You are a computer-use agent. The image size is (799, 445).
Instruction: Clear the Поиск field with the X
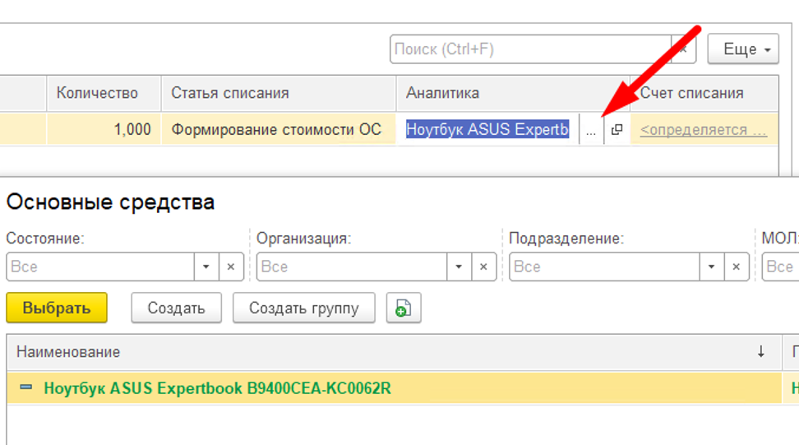(683, 49)
